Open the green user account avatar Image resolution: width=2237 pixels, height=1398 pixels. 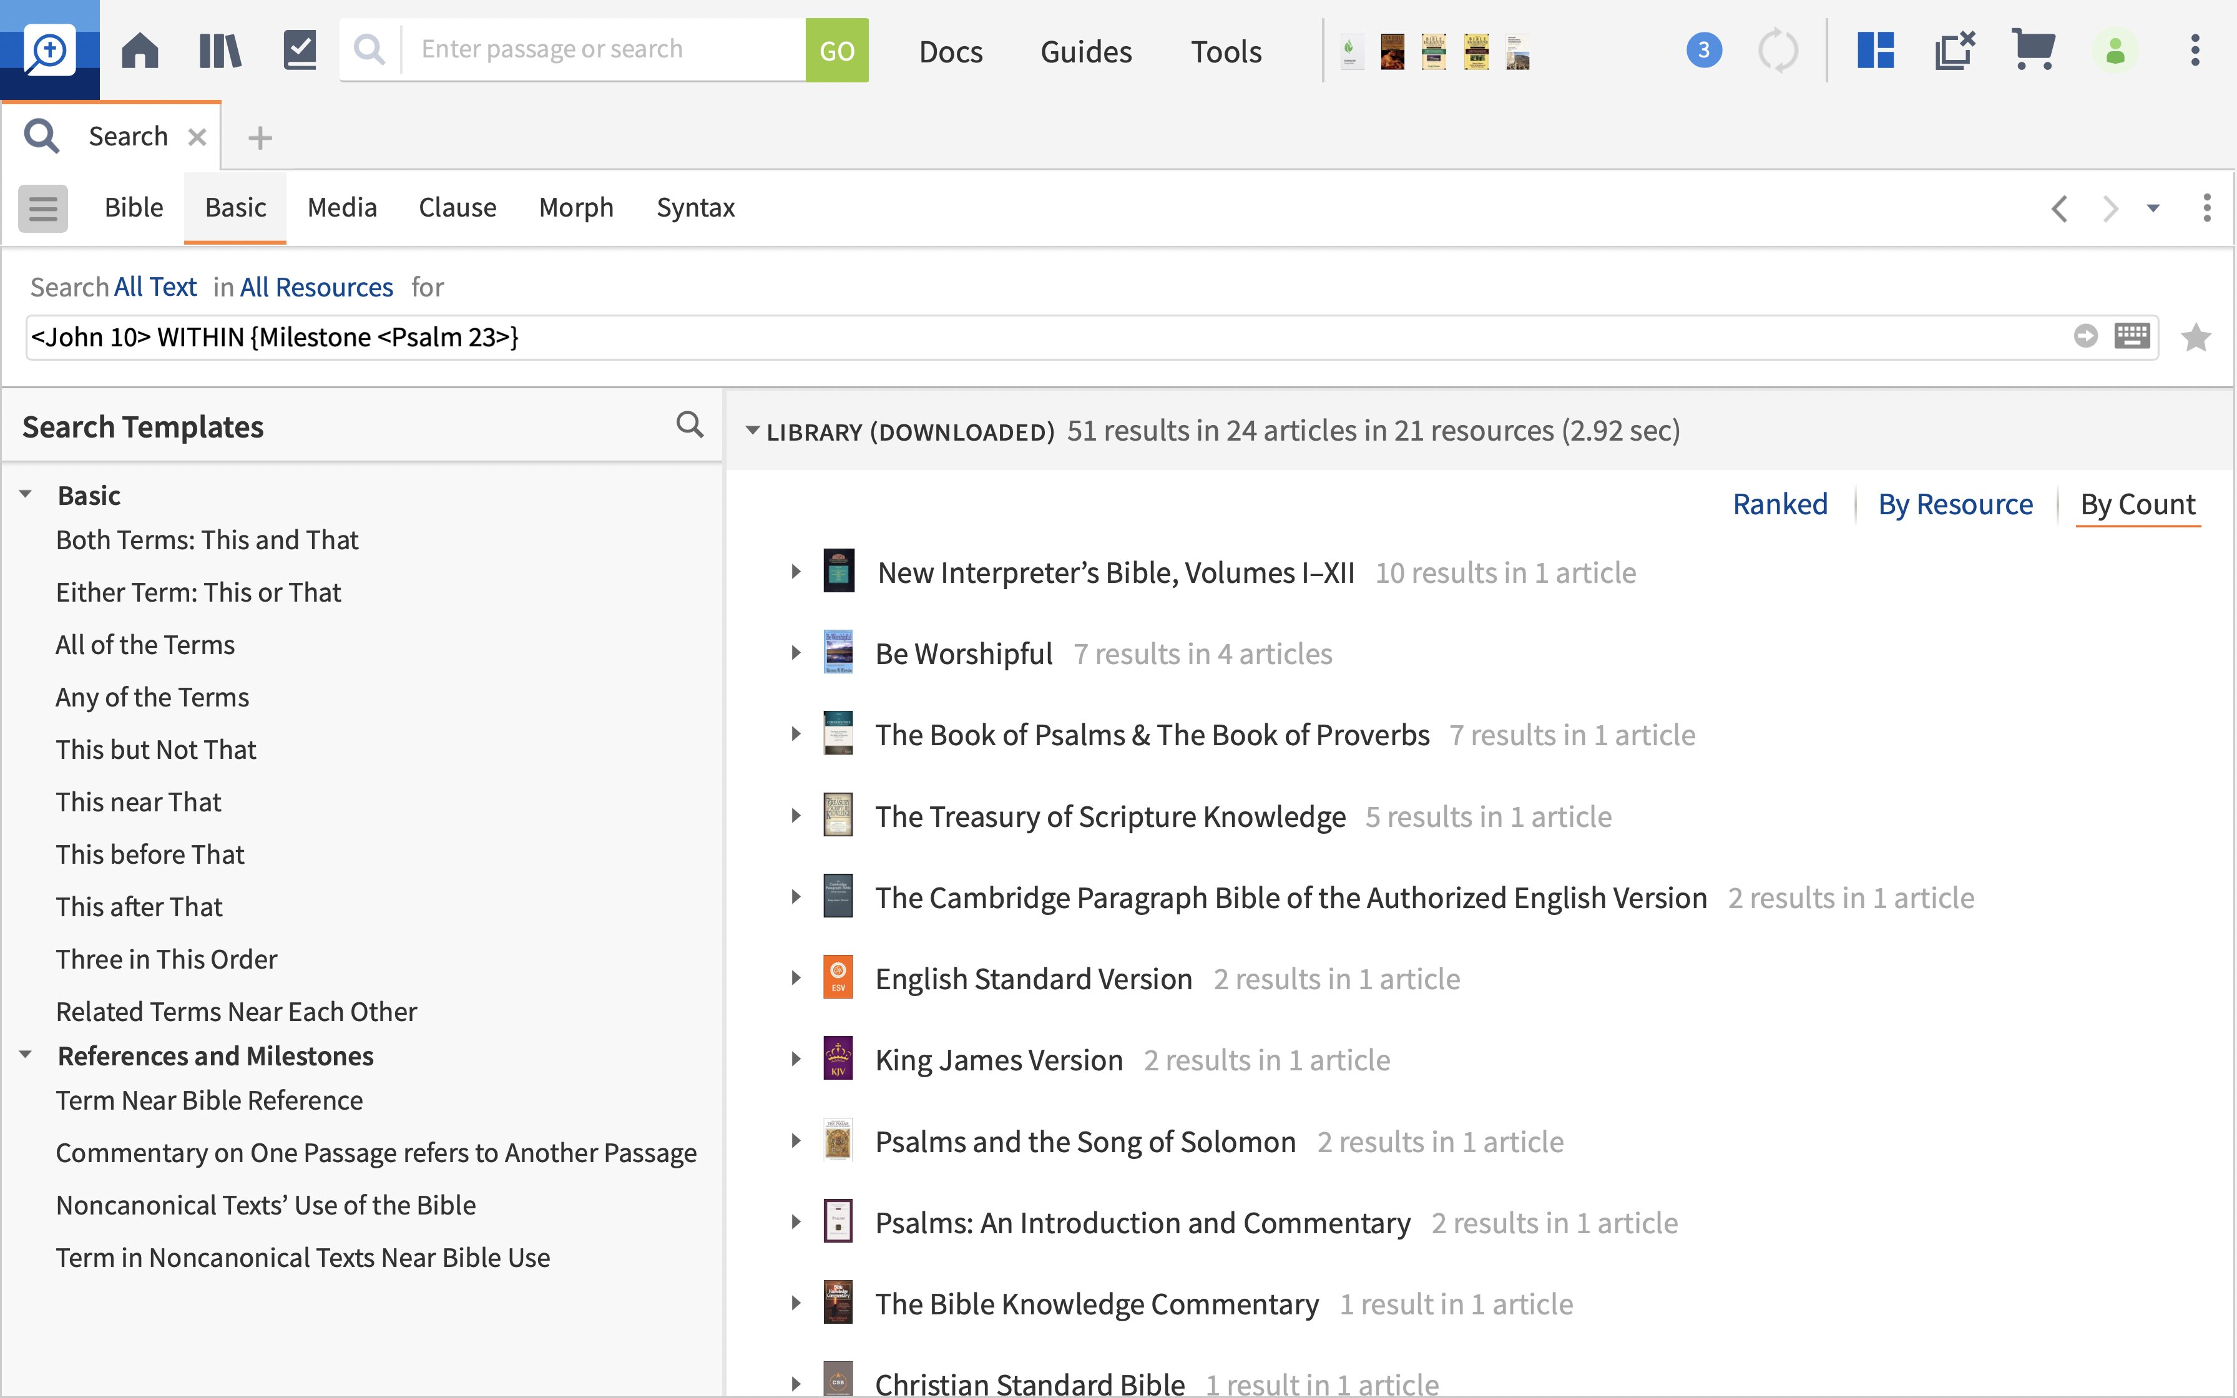[x=2115, y=50]
